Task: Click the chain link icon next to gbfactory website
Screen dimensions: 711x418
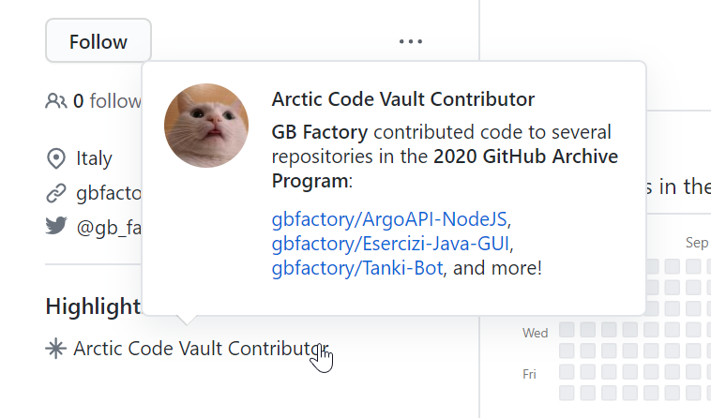Action: [56, 193]
